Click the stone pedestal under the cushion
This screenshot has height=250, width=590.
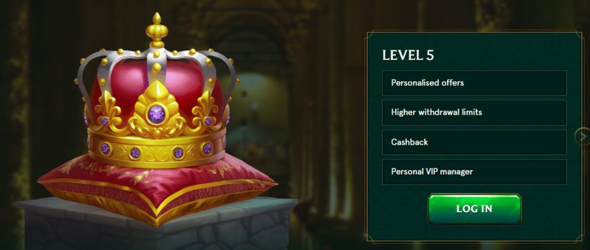tap(157, 226)
